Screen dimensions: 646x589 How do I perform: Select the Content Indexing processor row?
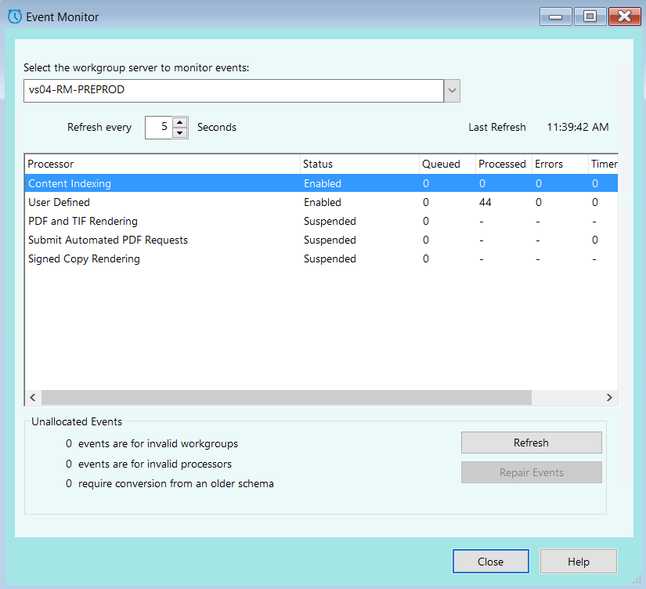pos(157,183)
